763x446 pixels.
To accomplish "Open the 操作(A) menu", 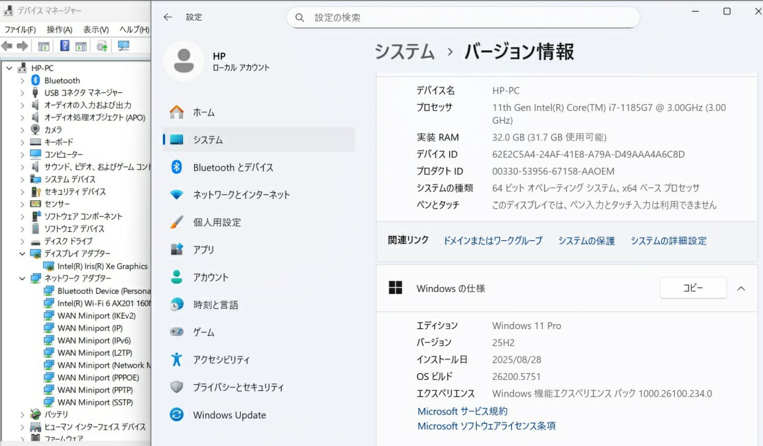I will tap(59, 30).
